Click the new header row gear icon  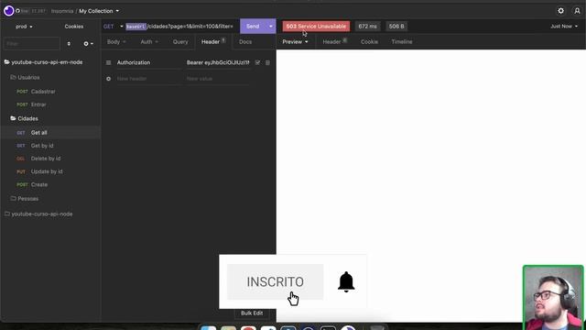[108, 79]
